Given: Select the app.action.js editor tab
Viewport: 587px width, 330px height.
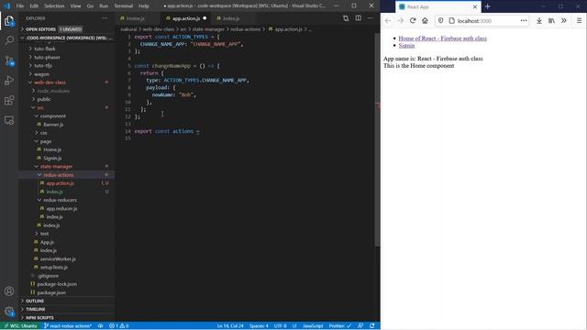Looking at the screenshot, I should 186,18.
